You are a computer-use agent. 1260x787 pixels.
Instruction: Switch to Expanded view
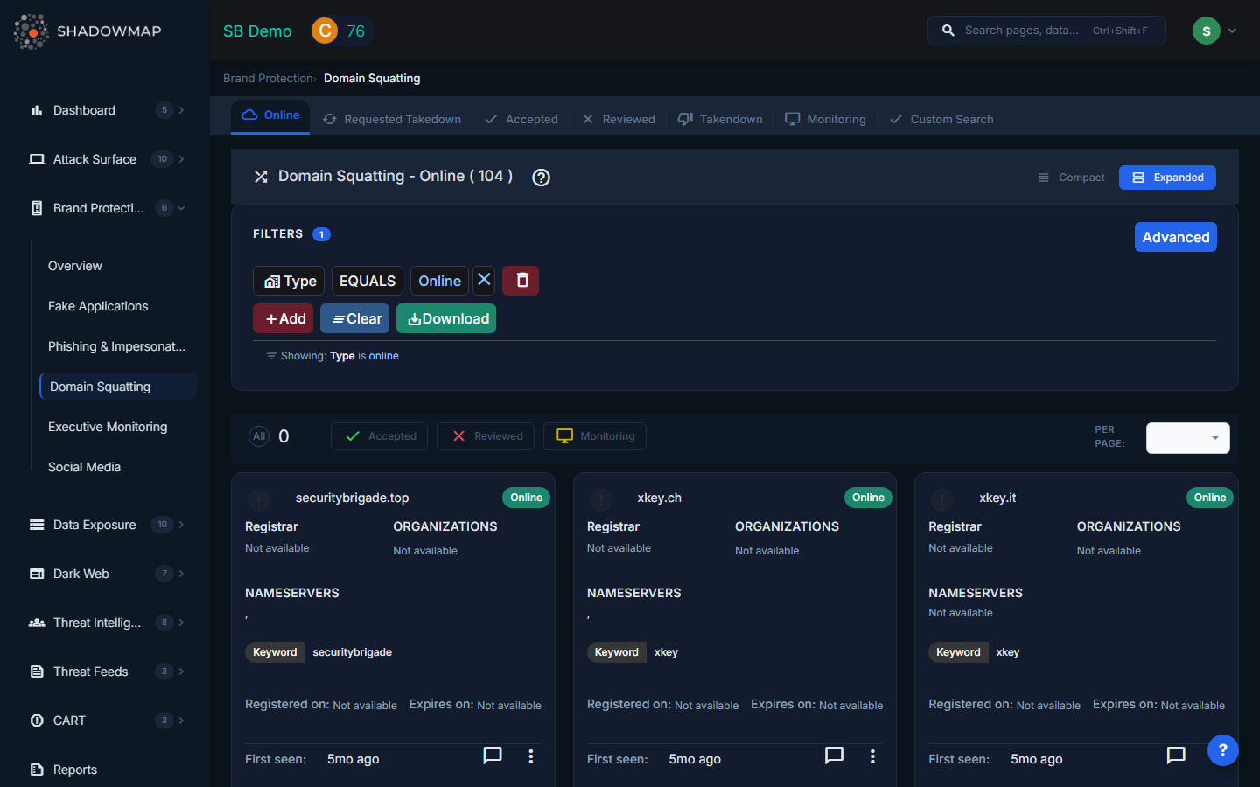coord(1167,178)
